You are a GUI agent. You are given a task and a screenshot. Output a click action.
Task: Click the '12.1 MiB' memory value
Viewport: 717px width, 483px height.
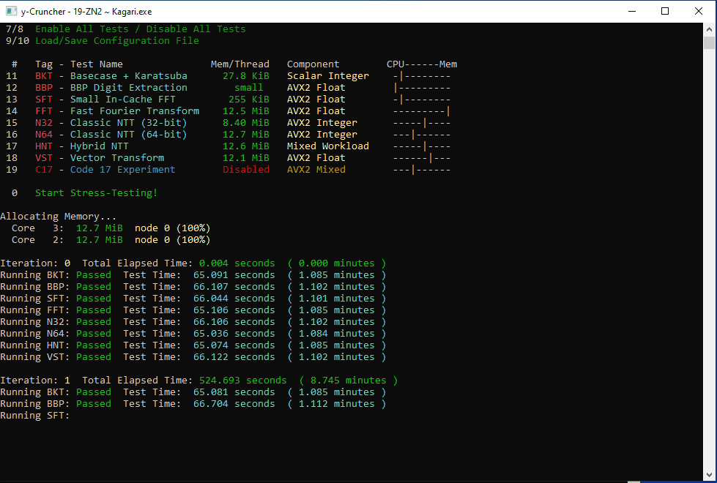246,157
